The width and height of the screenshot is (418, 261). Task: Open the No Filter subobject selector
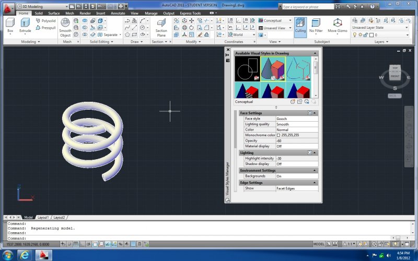coord(316,25)
